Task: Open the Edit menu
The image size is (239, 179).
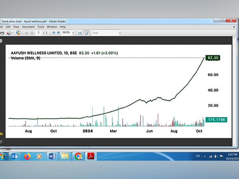Action: pyautogui.click(x=8, y=27)
